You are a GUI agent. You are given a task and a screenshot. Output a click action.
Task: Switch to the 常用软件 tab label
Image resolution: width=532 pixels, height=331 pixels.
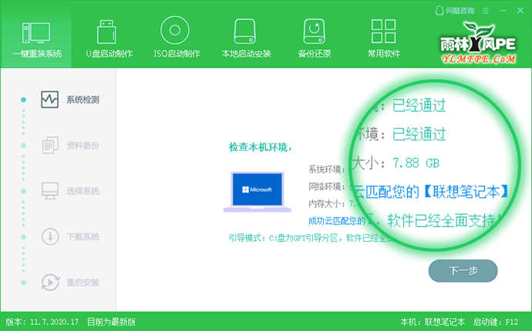click(384, 54)
